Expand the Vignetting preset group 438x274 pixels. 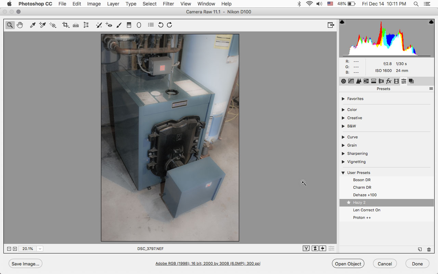coord(343,162)
